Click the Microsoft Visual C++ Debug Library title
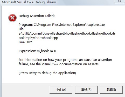Image resolution: width=125 pixels, height=97 pixels. 29,2
